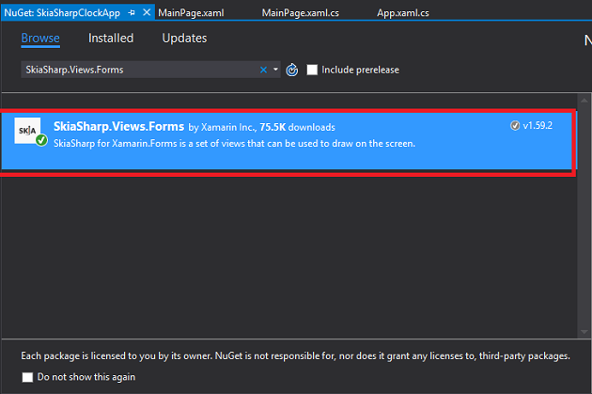This screenshot has height=394, width=592.
Task: Click the scrollbar up arrow in results list
Action: tap(584, 100)
